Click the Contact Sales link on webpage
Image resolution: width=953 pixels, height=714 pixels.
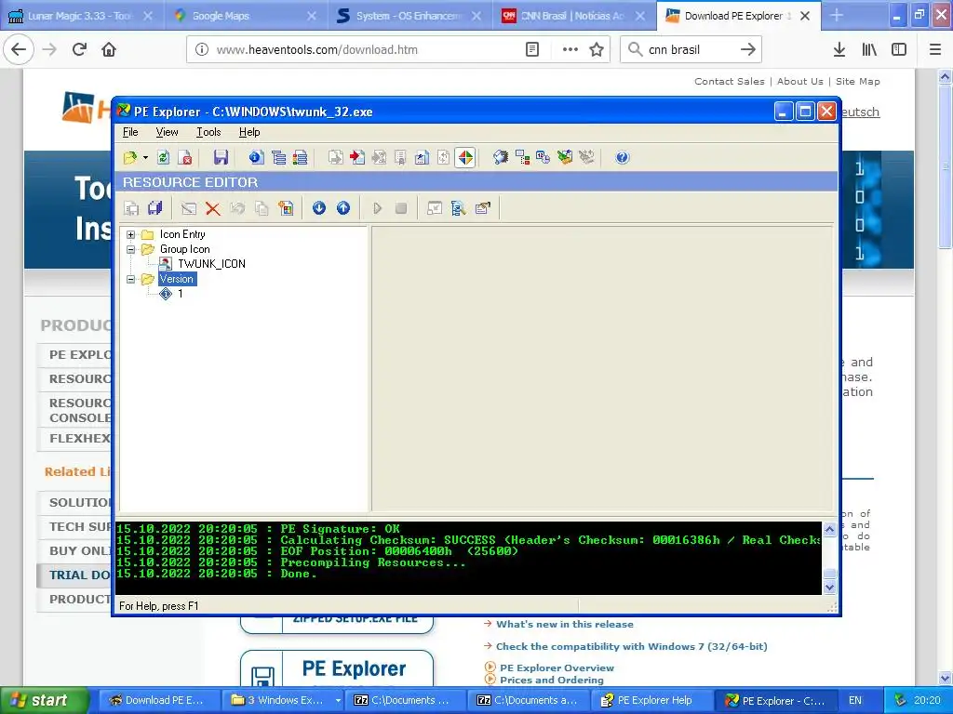(730, 82)
